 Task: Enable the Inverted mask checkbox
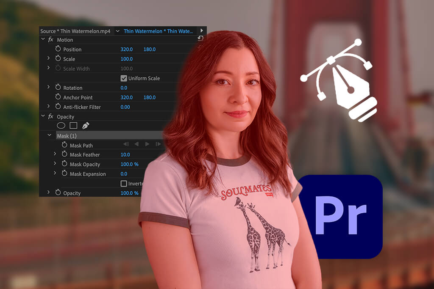click(124, 184)
